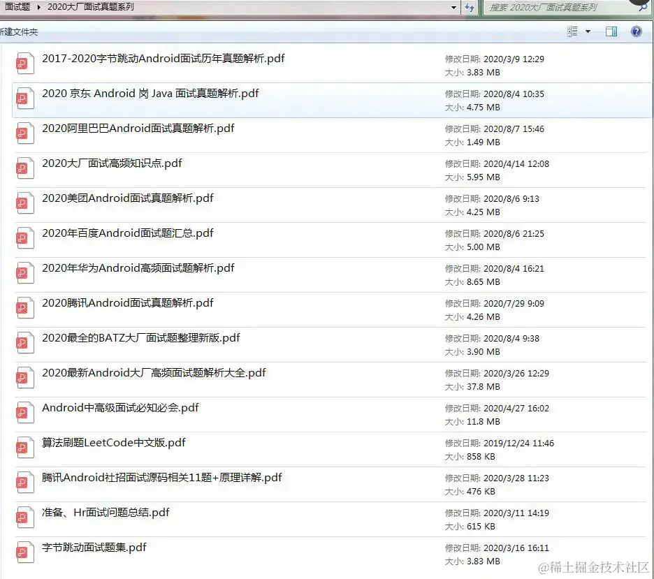Click the size value 5.00 MB
The image size is (654, 579).
484,247
